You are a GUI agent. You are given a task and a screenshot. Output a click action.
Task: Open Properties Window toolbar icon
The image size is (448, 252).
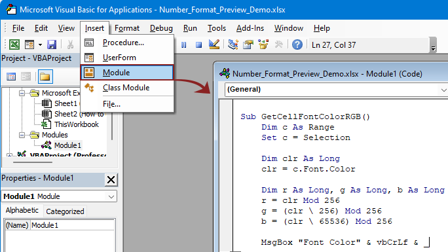click(x=248, y=45)
